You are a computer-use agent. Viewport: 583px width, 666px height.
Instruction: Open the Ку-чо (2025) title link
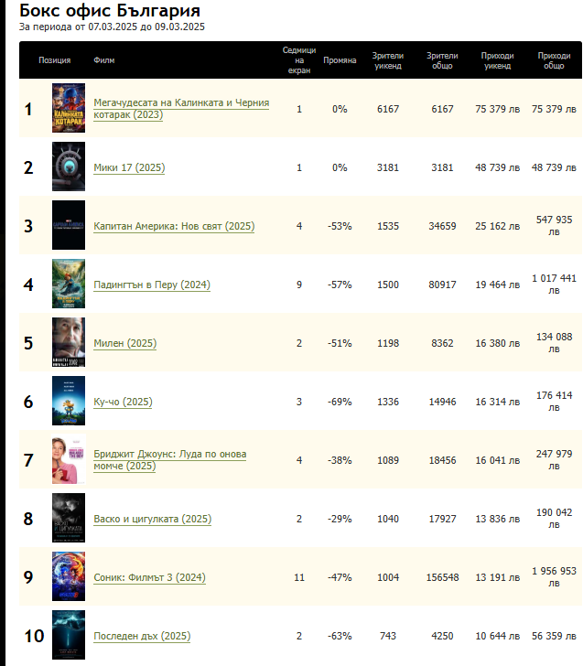pyautogui.click(x=124, y=402)
